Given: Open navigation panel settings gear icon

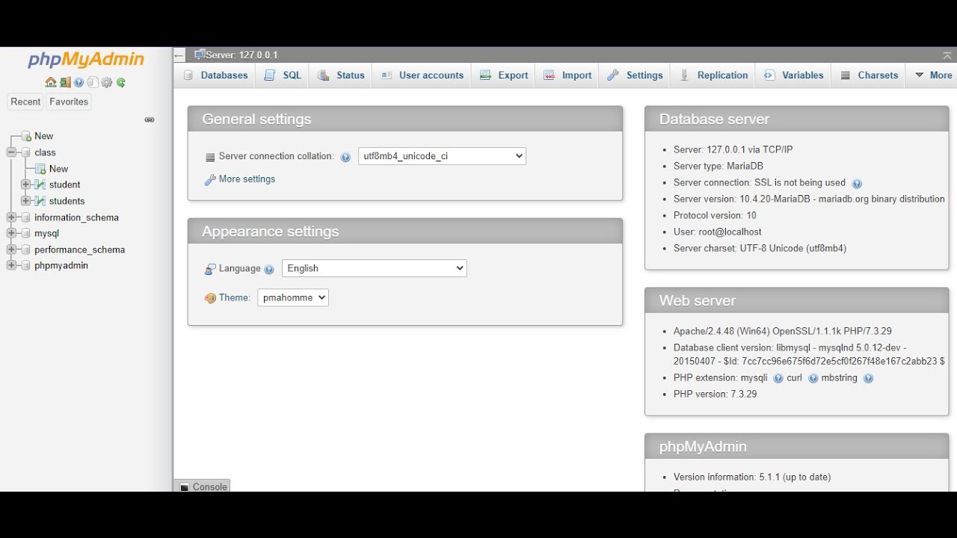Looking at the screenshot, I should coord(107,82).
